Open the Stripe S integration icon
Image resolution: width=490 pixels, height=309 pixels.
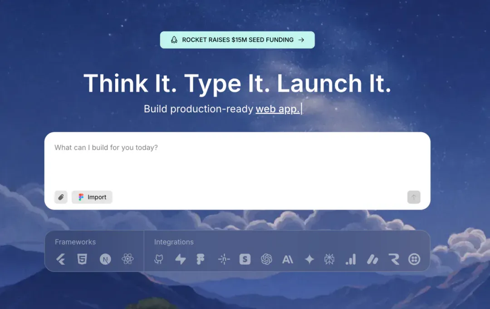point(245,259)
